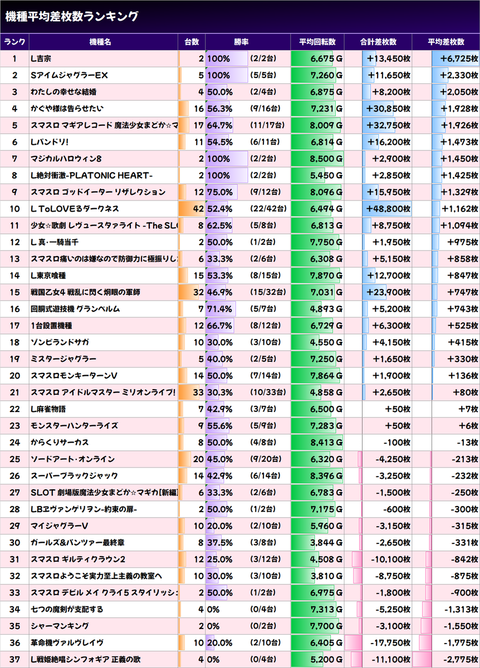Select machine name L吉宗
Image resolution: width=480 pixels, height=668 pixels.
41,58
